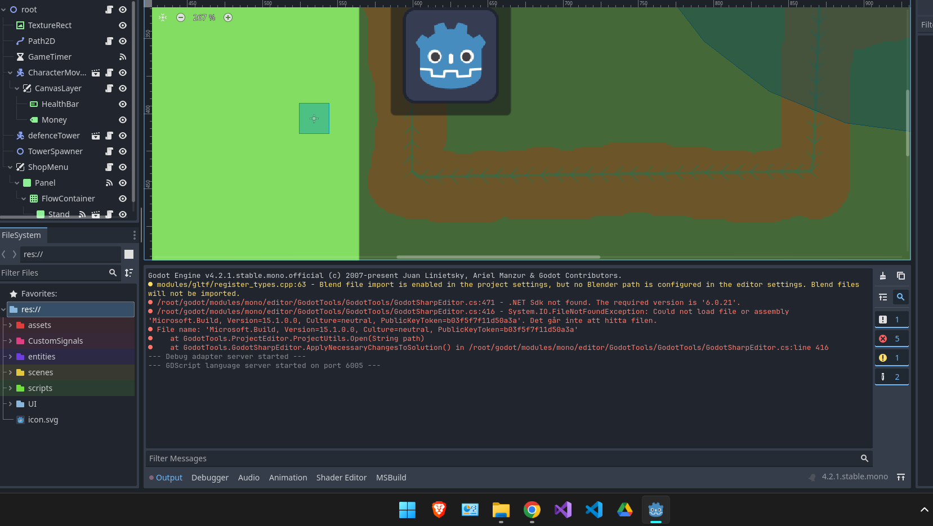This screenshot has width=933, height=526.
Task: Open defenceTower scene with clapperboard icon
Action: tap(96, 136)
